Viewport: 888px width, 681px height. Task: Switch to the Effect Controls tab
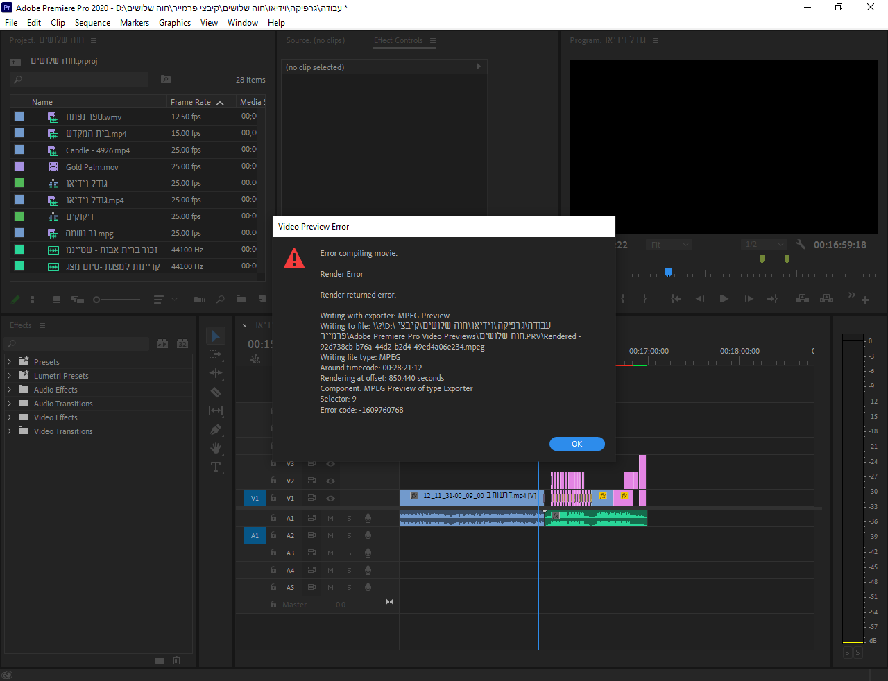pos(398,40)
